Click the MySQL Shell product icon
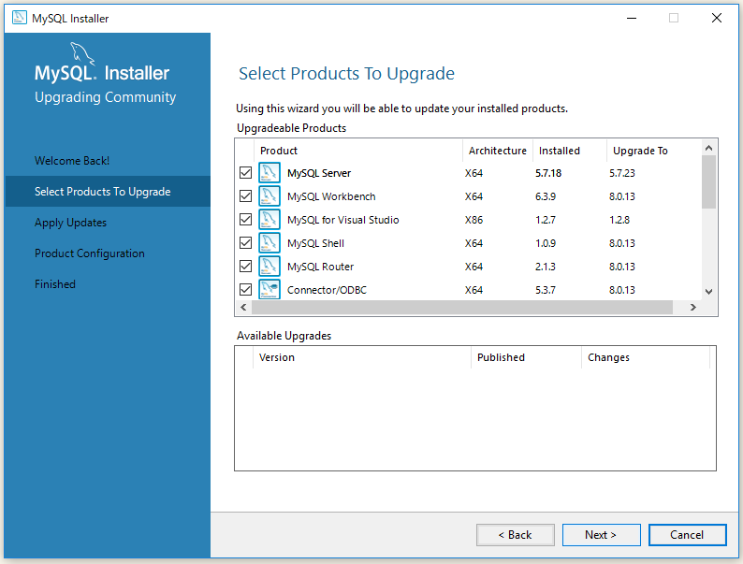743x564 pixels. (x=270, y=243)
